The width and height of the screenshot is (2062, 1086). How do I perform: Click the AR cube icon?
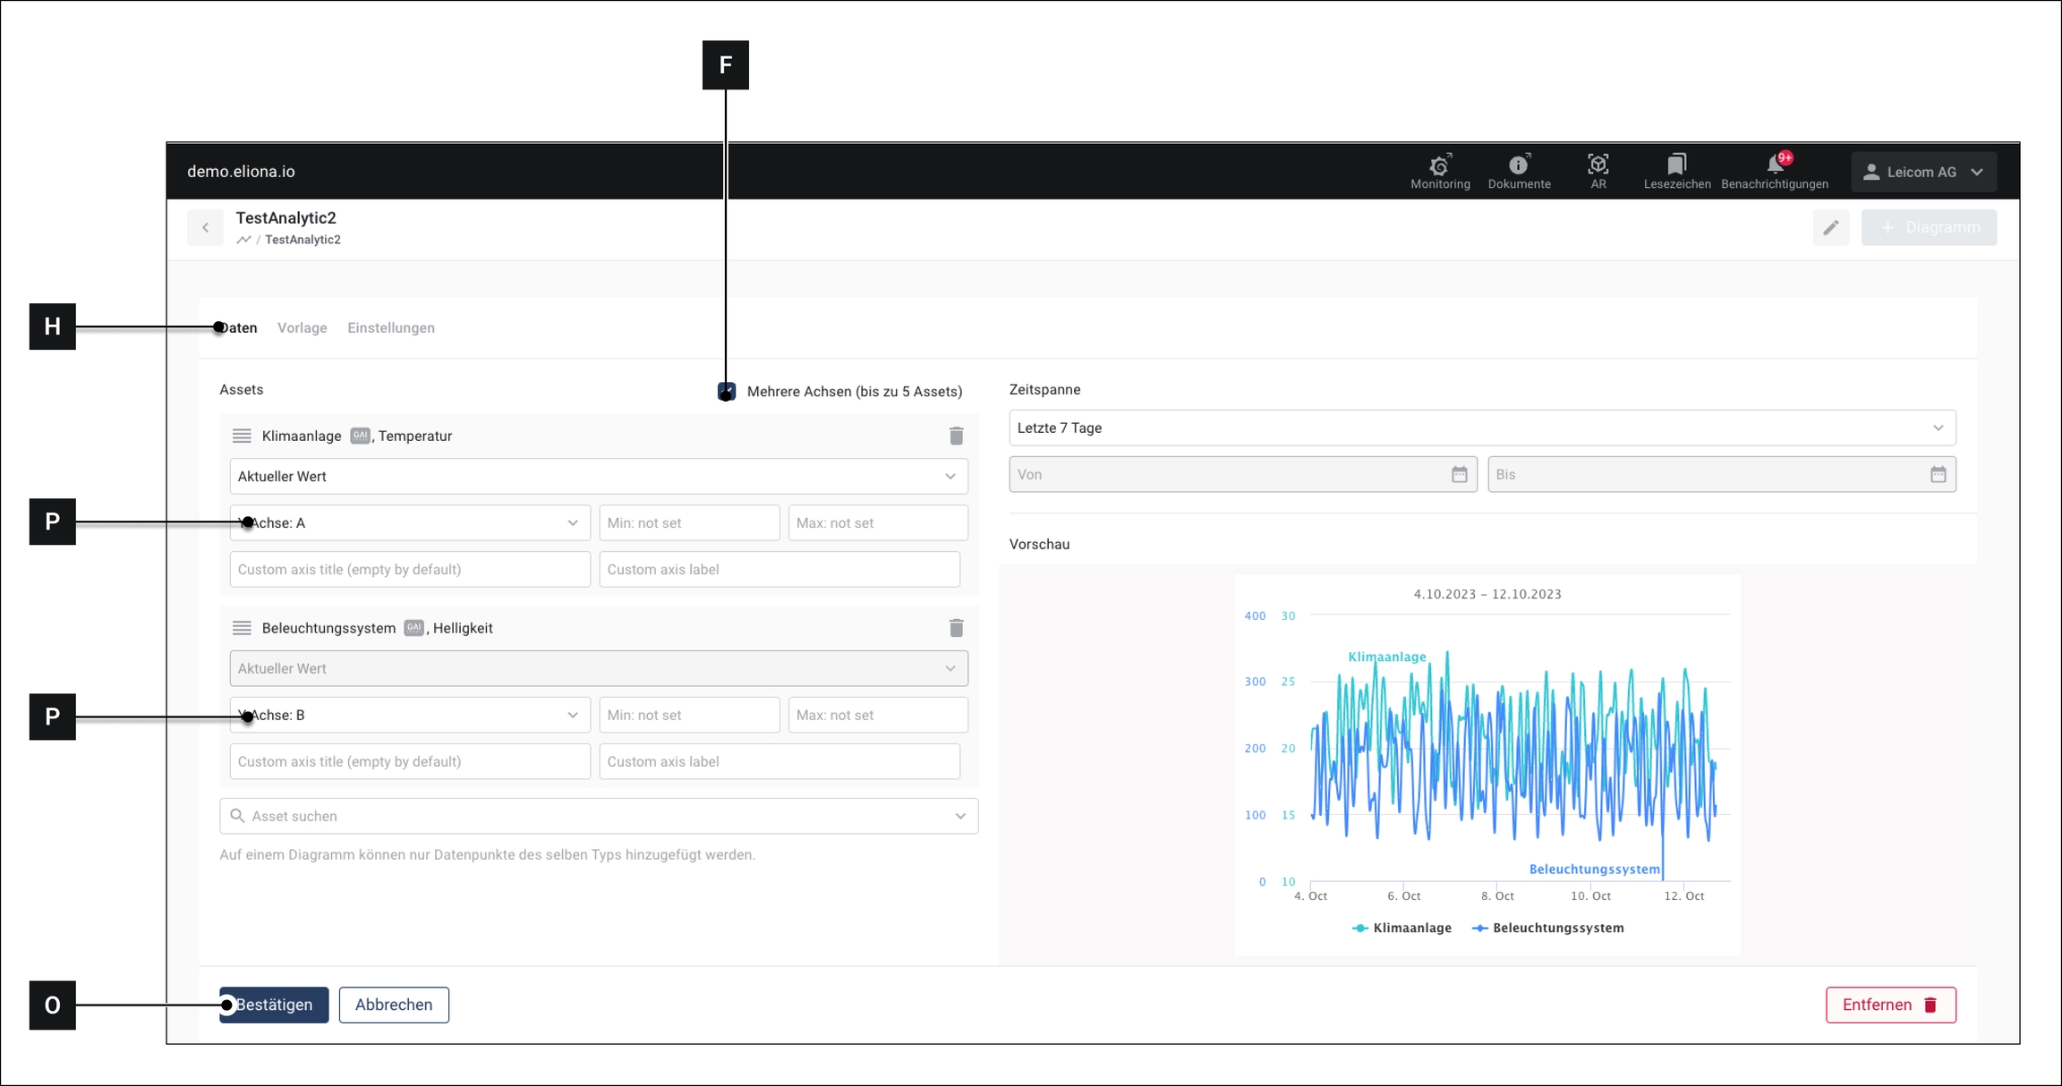click(1598, 165)
